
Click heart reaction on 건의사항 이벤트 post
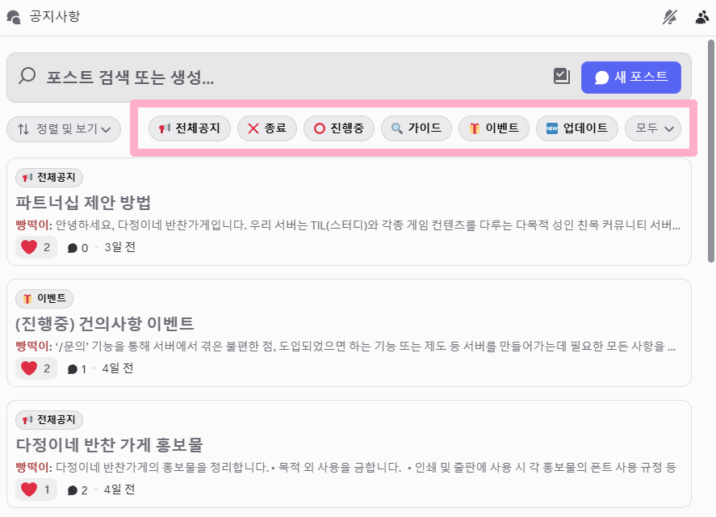(x=36, y=368)
